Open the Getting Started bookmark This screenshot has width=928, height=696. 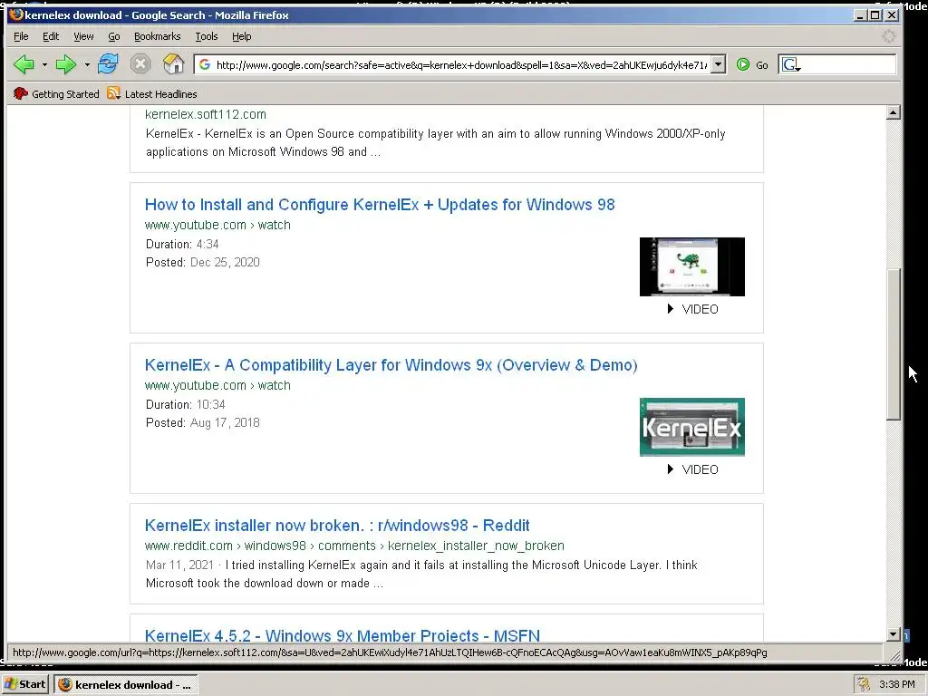[x=56, y=93]
